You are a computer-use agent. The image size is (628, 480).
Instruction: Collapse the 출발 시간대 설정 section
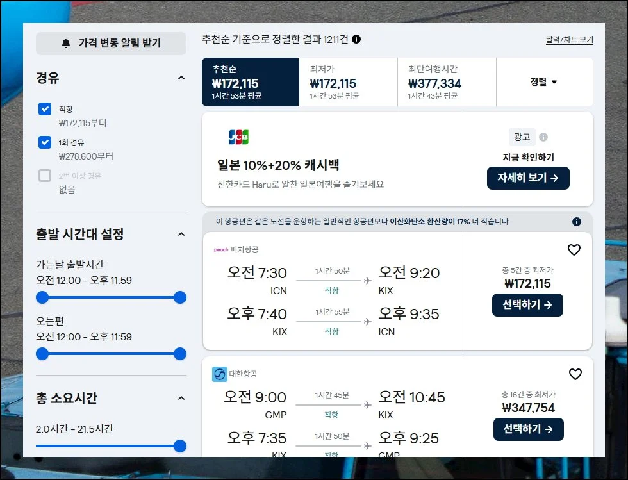point(181,234)
